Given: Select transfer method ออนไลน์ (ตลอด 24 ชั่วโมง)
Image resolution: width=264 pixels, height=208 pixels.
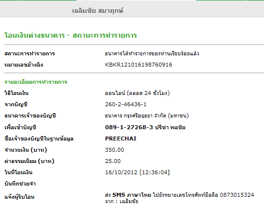Looking at the screenshot, I should 137,93.
